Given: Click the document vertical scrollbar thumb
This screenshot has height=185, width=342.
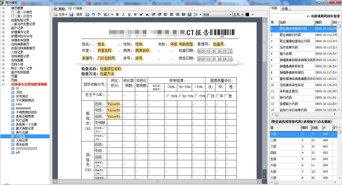Looking at the screenshot, I should click(x=265, y=43).
